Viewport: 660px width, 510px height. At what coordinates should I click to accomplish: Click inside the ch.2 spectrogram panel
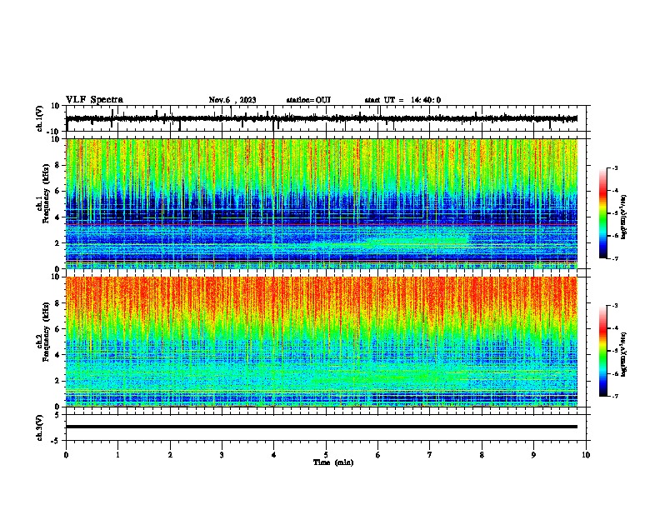[322, 342]
